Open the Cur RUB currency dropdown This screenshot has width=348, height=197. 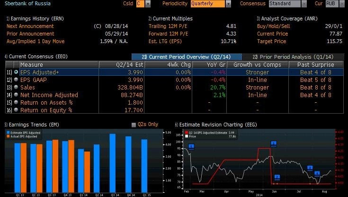342,4
